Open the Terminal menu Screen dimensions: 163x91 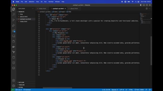pyautogui.click(x=51, y=2)
